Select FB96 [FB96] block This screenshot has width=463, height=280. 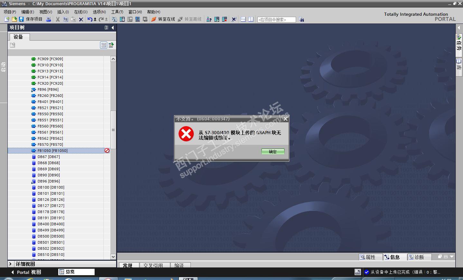(48, 89)
